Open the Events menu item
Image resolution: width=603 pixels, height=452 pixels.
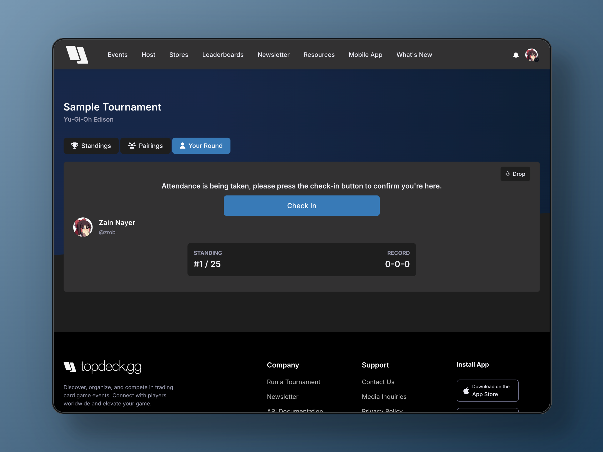(x=117, y=55)
